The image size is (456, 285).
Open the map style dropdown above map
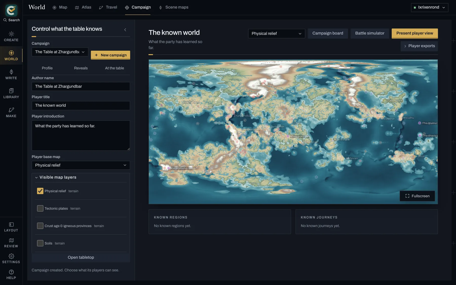point(276,33)
